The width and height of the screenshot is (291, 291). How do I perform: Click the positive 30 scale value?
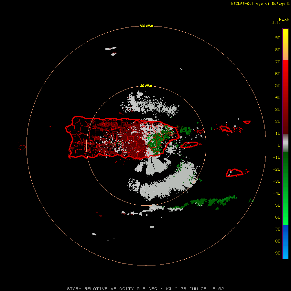pyautogui.click(x=278, y=110)
